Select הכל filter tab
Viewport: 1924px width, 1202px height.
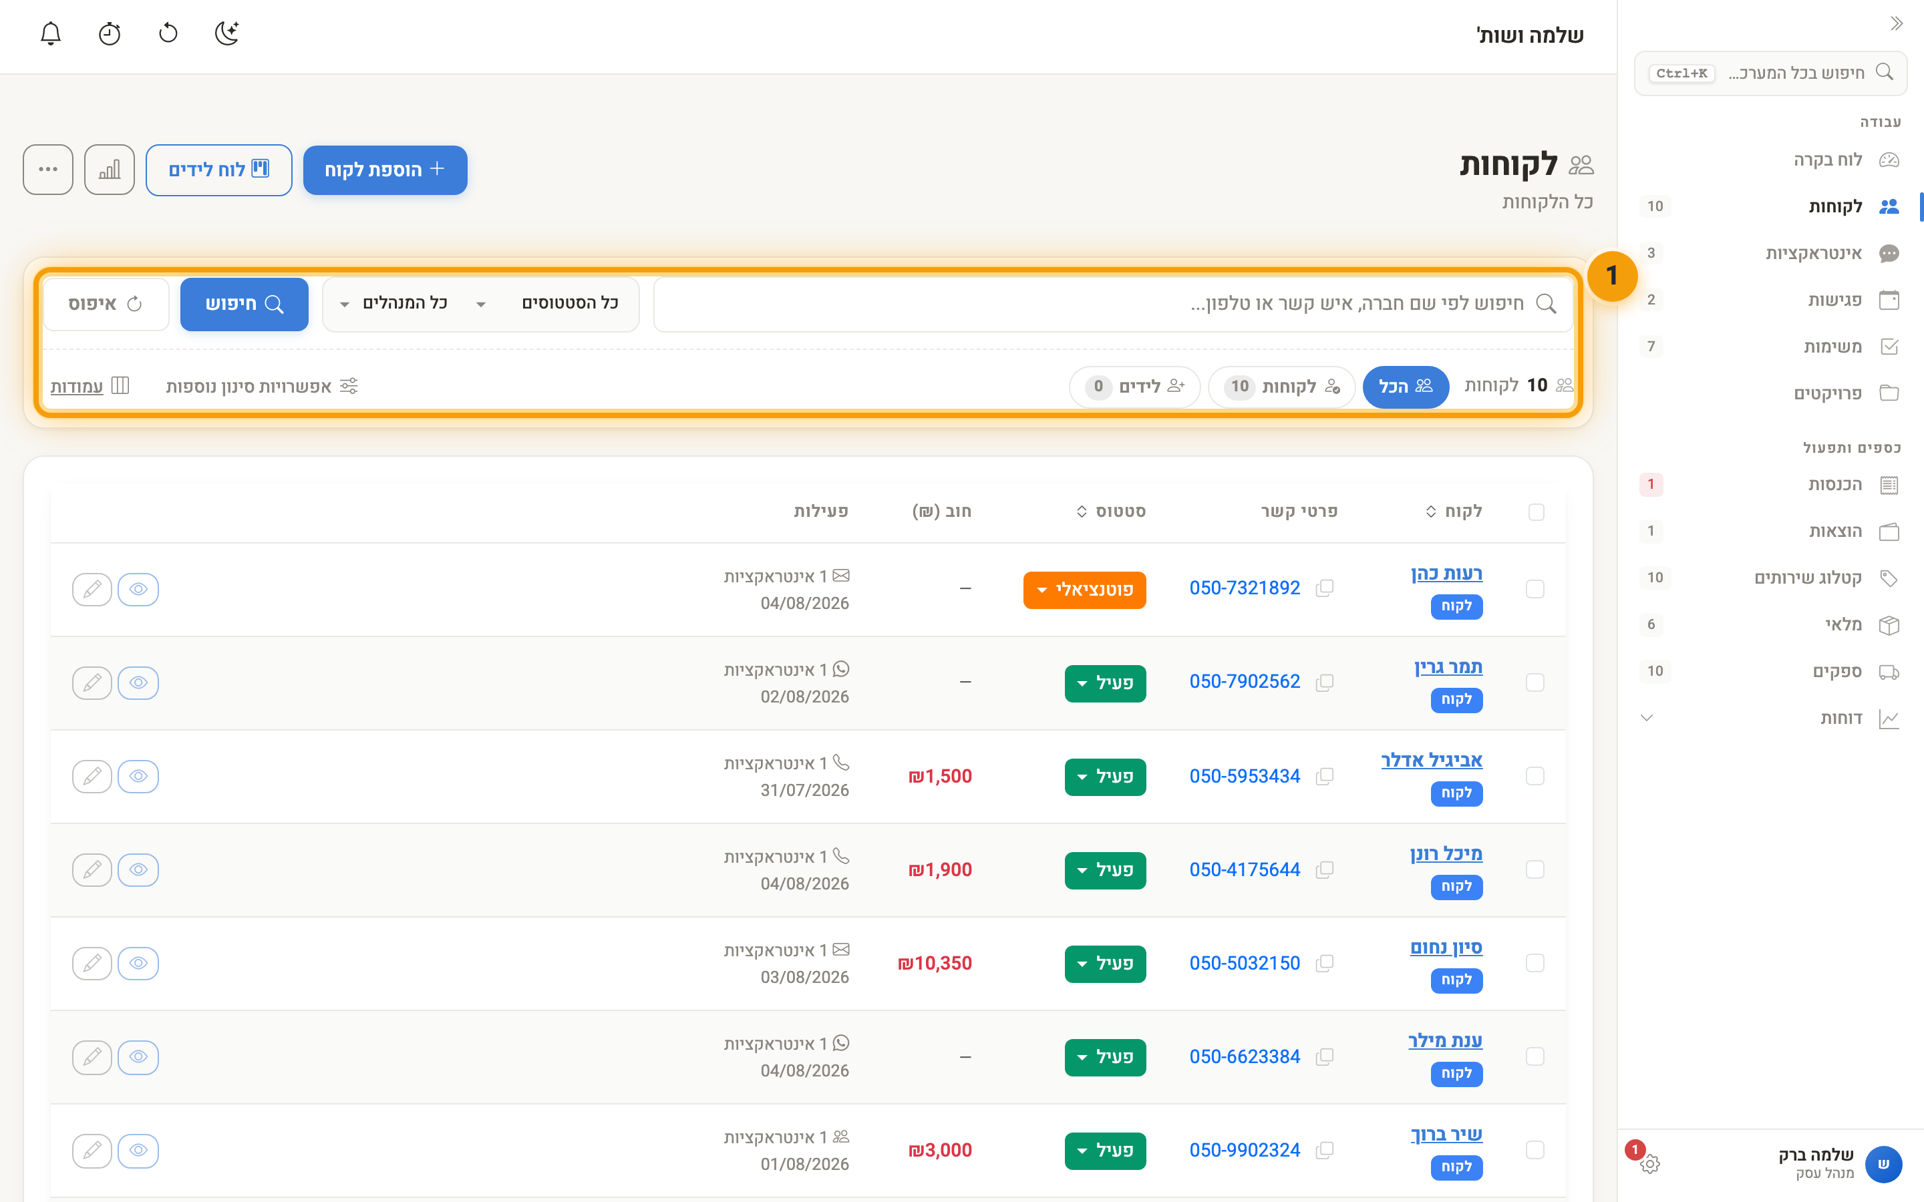pos(1406,387)
